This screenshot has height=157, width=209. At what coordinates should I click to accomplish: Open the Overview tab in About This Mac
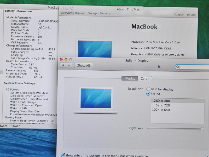tap(67, 13)
